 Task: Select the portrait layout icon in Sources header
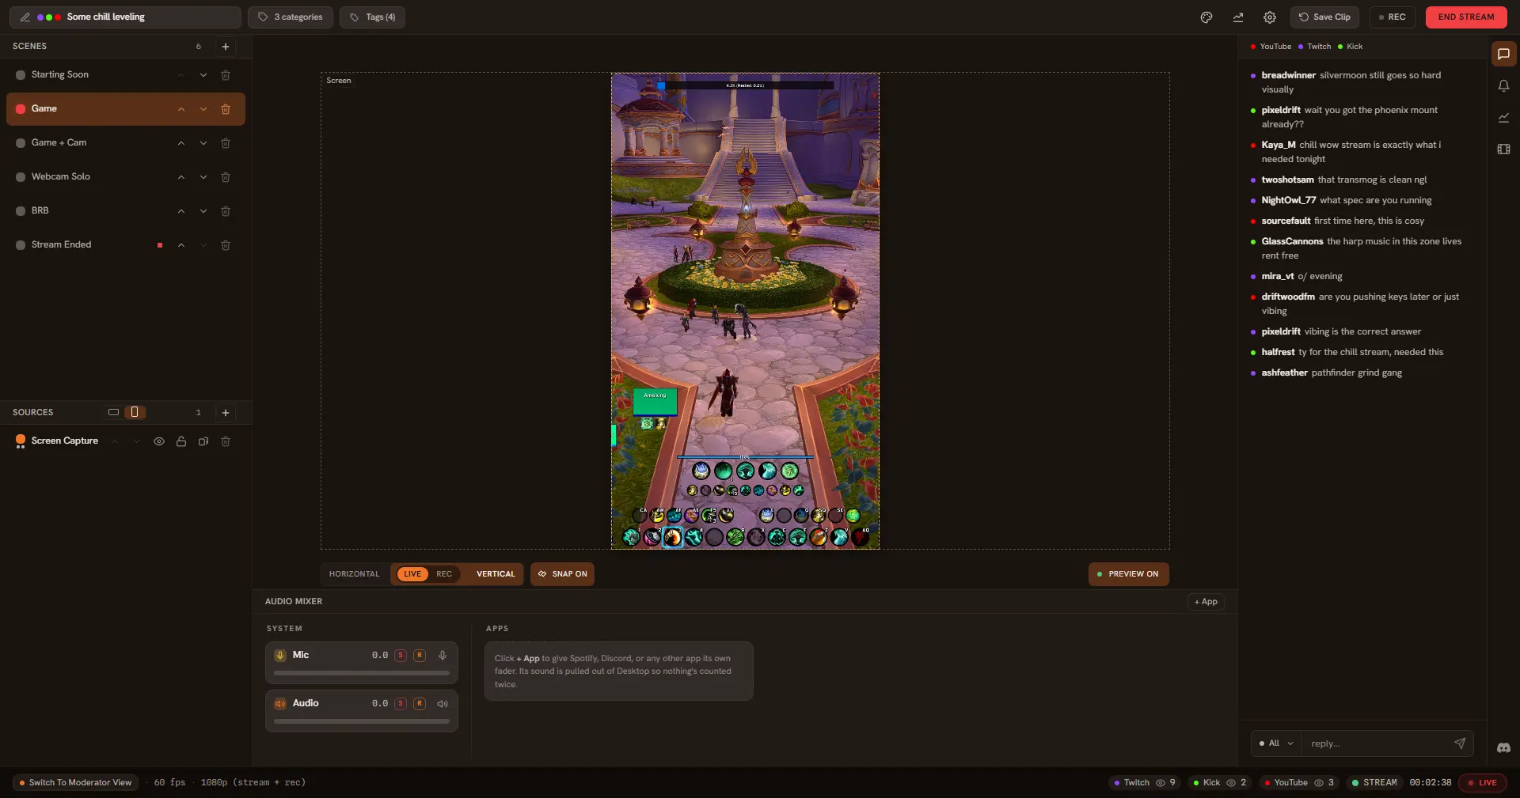click(x=135, y=413)
